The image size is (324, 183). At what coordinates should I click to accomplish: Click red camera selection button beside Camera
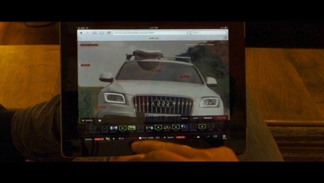click(99, 139)
